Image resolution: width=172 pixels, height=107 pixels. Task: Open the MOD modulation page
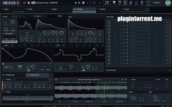(131, 3)
